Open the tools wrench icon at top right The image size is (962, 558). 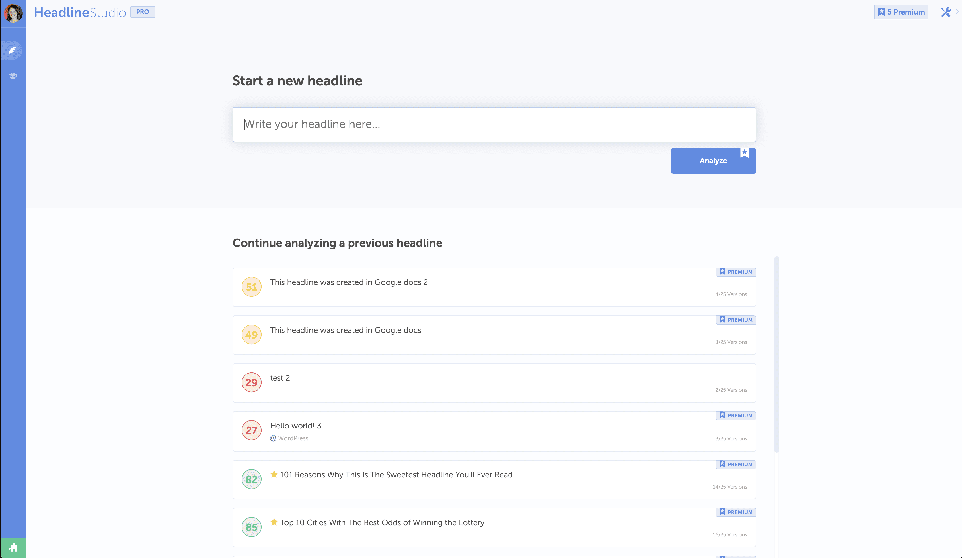pyautogui.click(x=945, y=12)
